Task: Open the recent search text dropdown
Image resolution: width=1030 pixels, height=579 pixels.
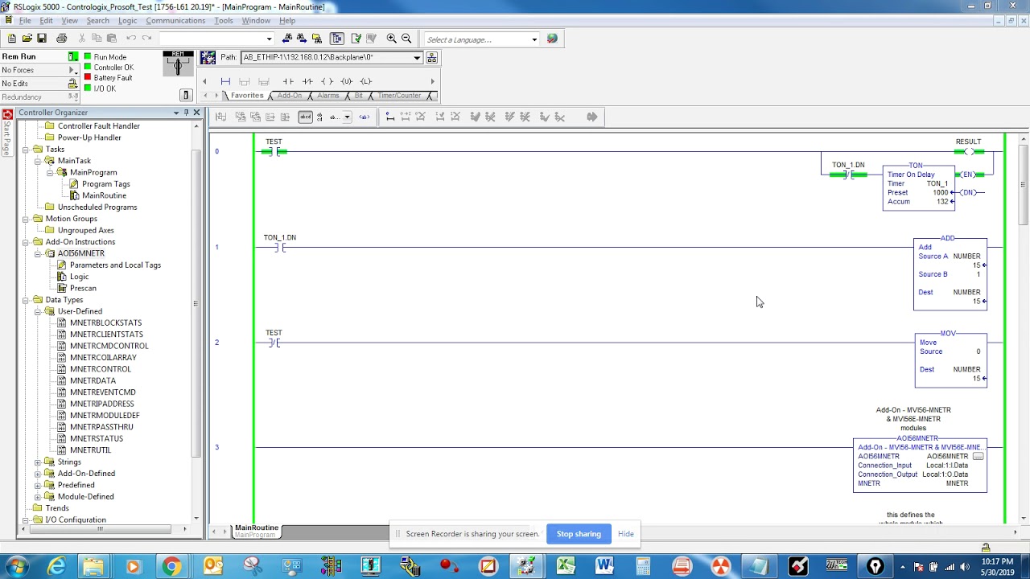Action: [x=269, y=39]
